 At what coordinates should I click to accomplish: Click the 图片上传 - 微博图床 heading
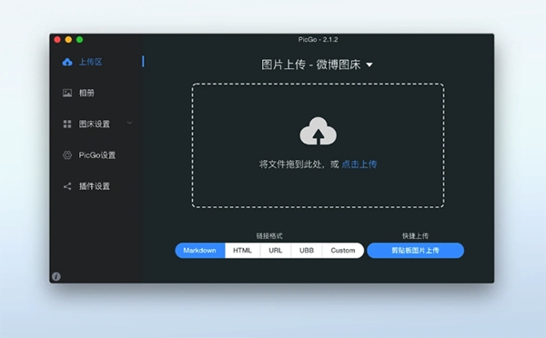tap(311, 65)
